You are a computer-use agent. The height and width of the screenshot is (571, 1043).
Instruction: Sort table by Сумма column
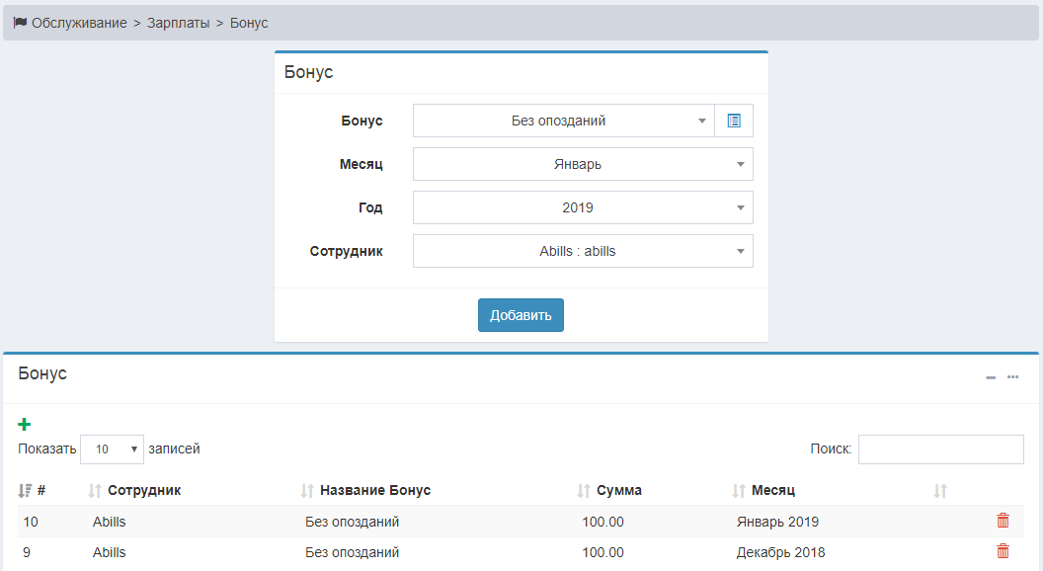(x=618, y=490)
